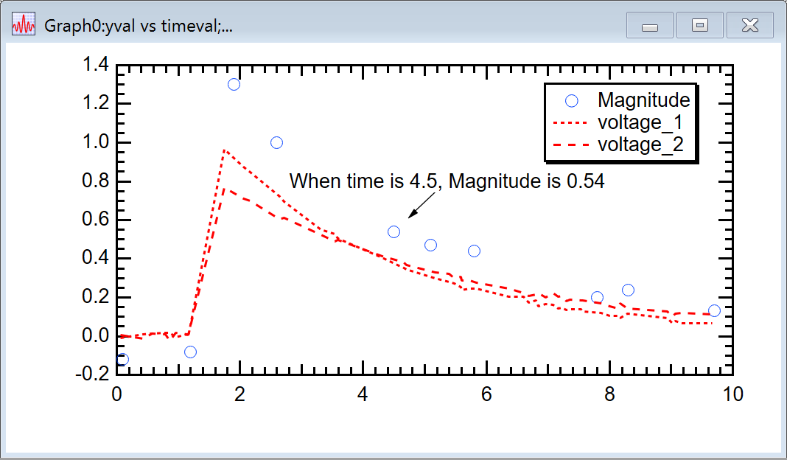The height and width of the screenshot is (460, 787).
Task: Click the Igor graph window icon in title bar
Action: [24, 26]
